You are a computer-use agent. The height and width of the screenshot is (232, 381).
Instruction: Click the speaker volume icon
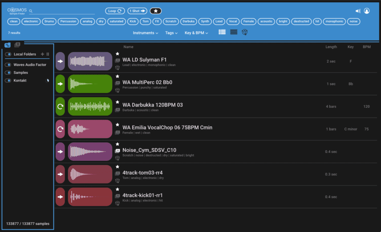[x=358, y=11]
